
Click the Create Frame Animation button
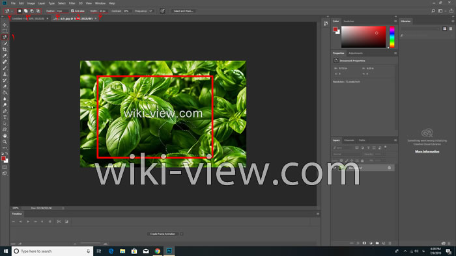click(163, 234)
